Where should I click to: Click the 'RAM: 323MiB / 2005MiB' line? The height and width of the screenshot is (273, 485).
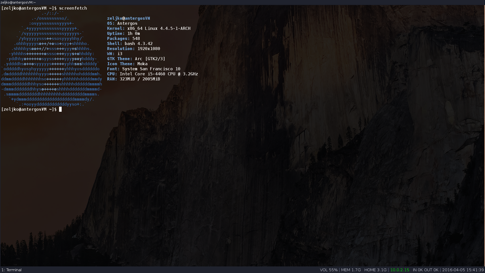pyautogui.click(x=133, y=79)
